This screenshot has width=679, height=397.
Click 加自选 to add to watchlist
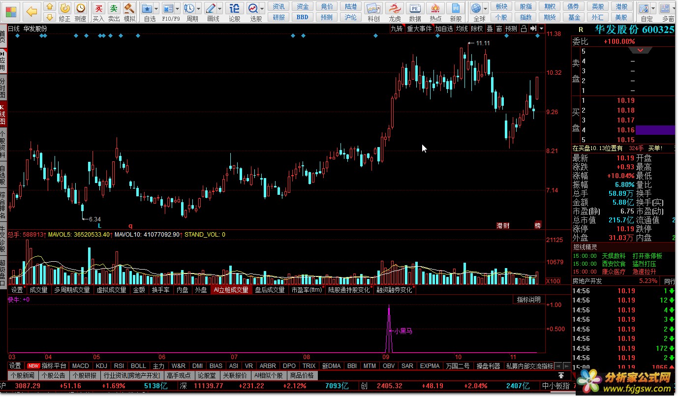tap(444, 29)
